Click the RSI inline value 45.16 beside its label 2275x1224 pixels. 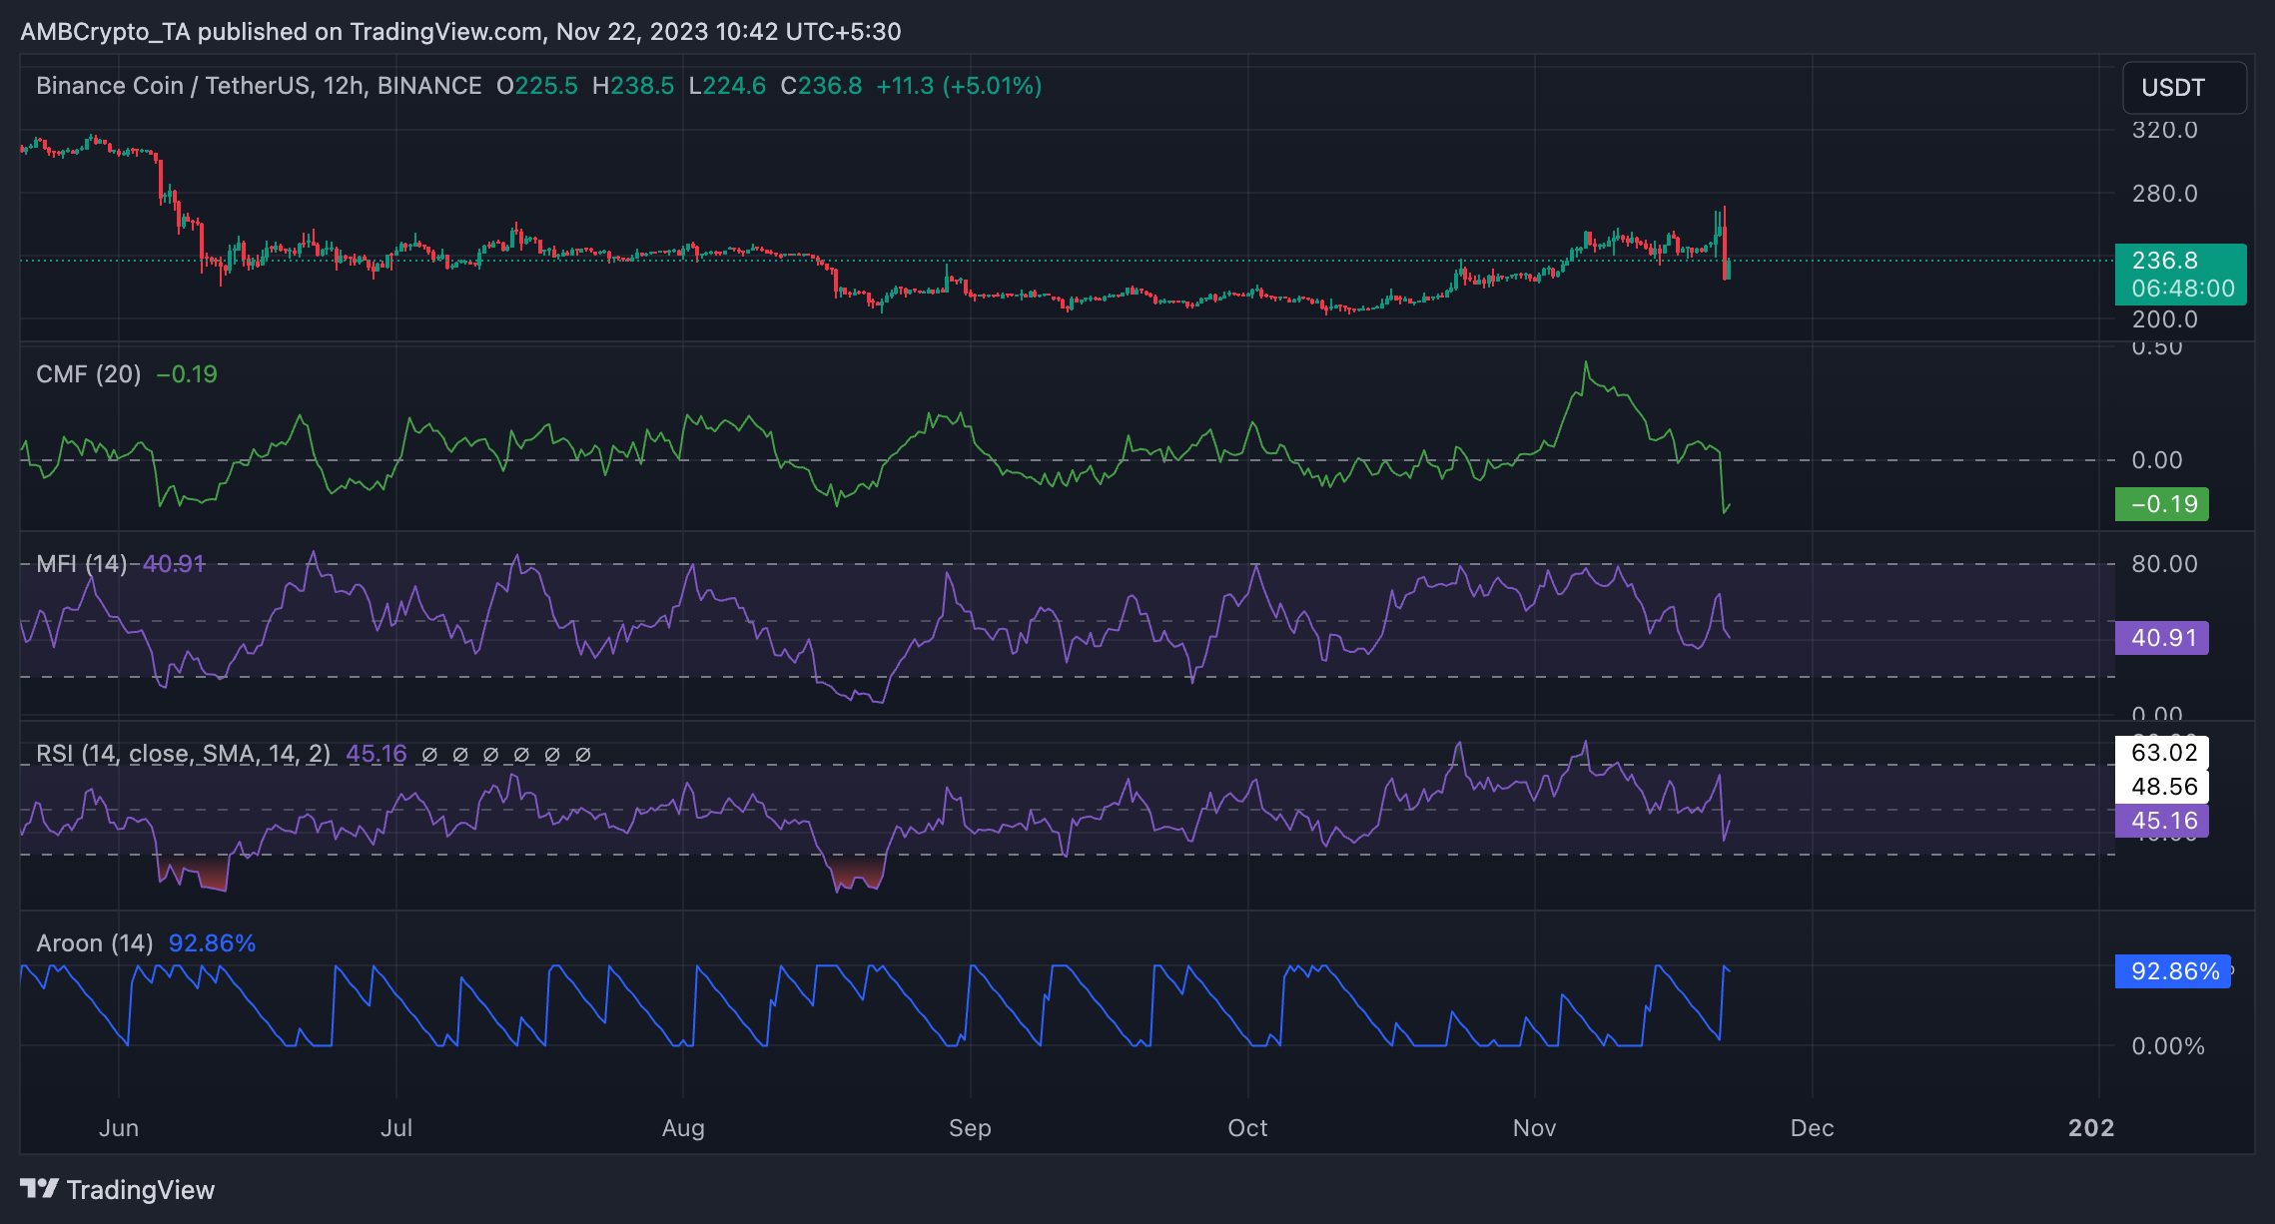(377, 754)
